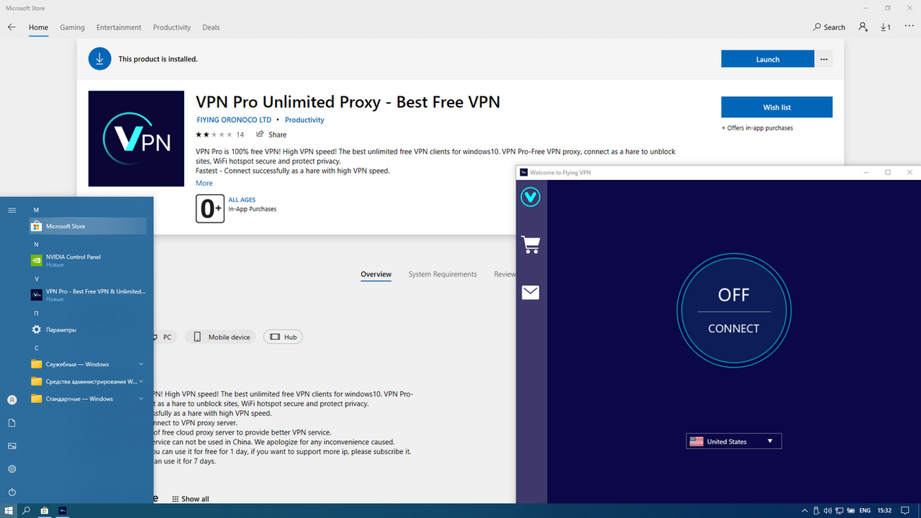Open the Productivity category link

(x=304, y=120)
